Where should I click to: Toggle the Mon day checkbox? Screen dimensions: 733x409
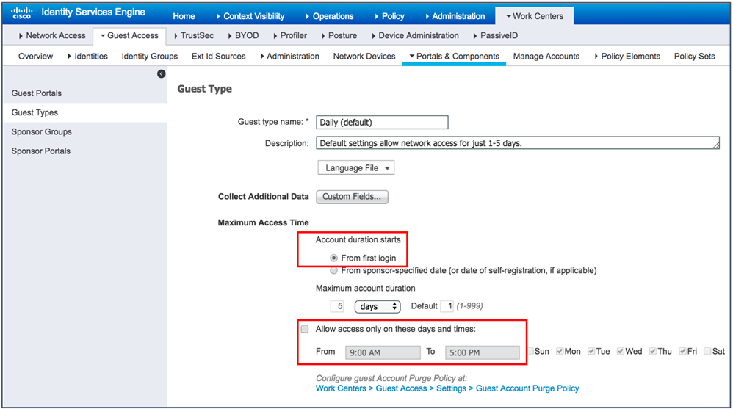560,352
